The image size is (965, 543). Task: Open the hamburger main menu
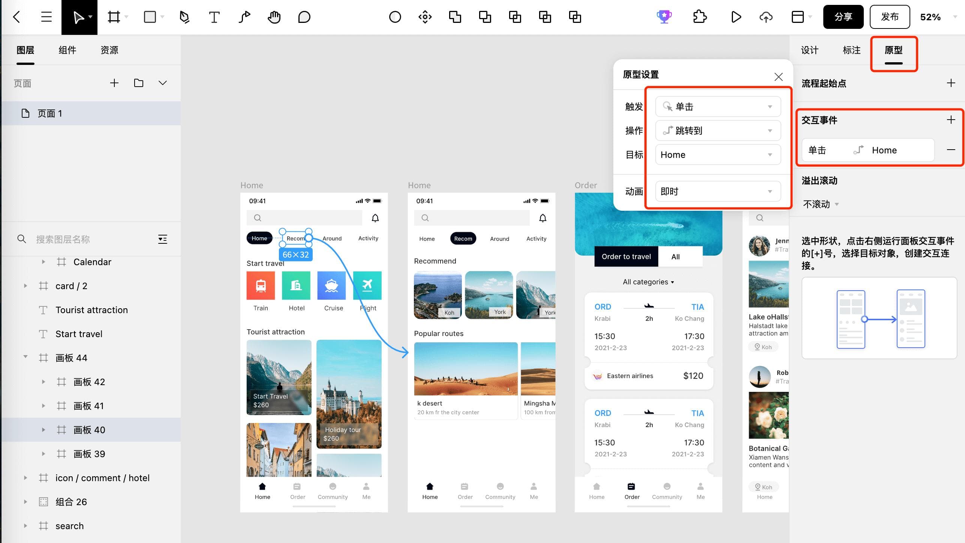pos(46,17)
